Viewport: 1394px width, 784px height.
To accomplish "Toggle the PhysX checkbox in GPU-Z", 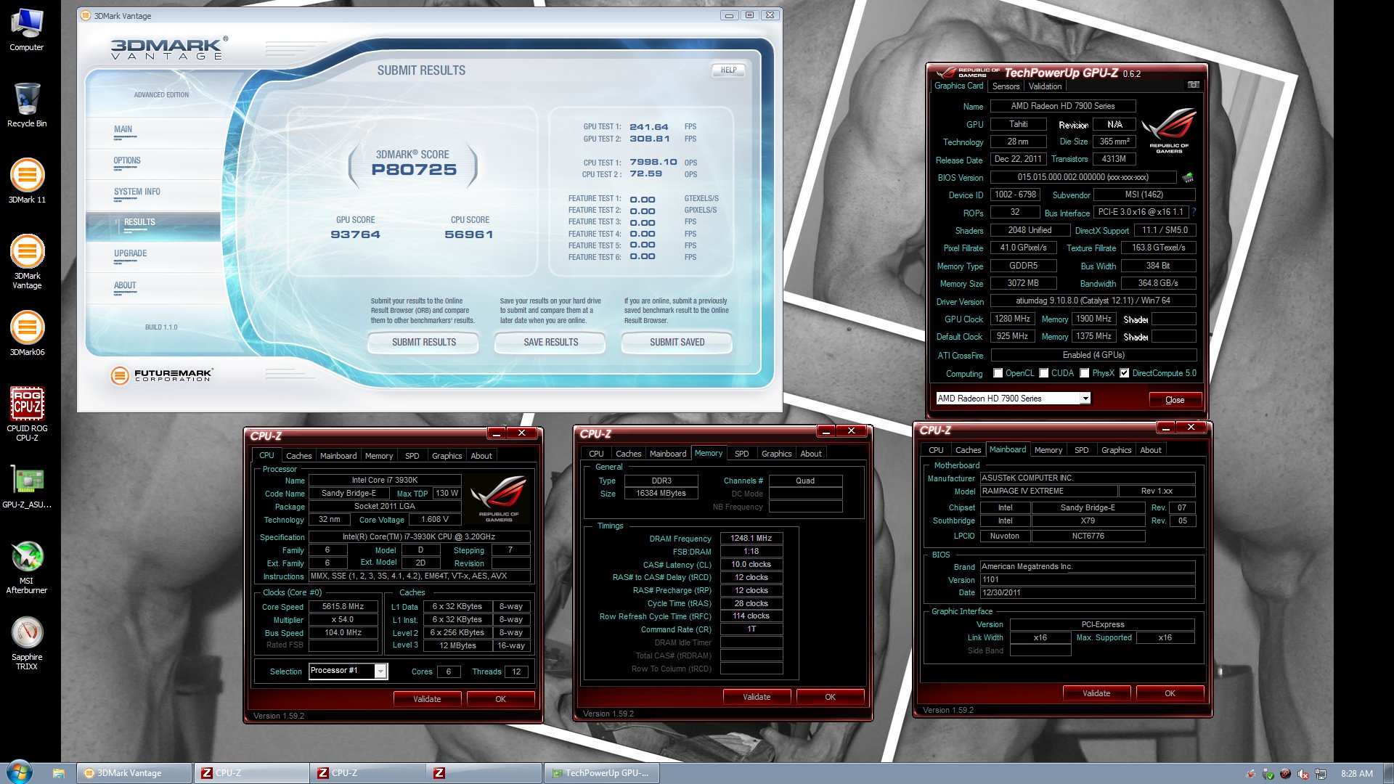I will click(x=1084, y=373).
